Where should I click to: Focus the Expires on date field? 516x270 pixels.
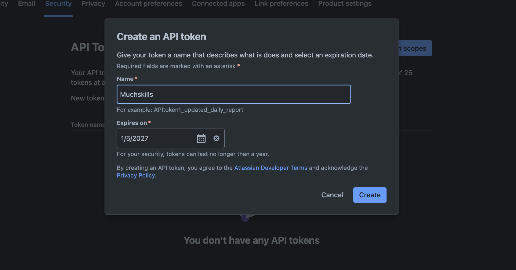(x=156, y=139)
